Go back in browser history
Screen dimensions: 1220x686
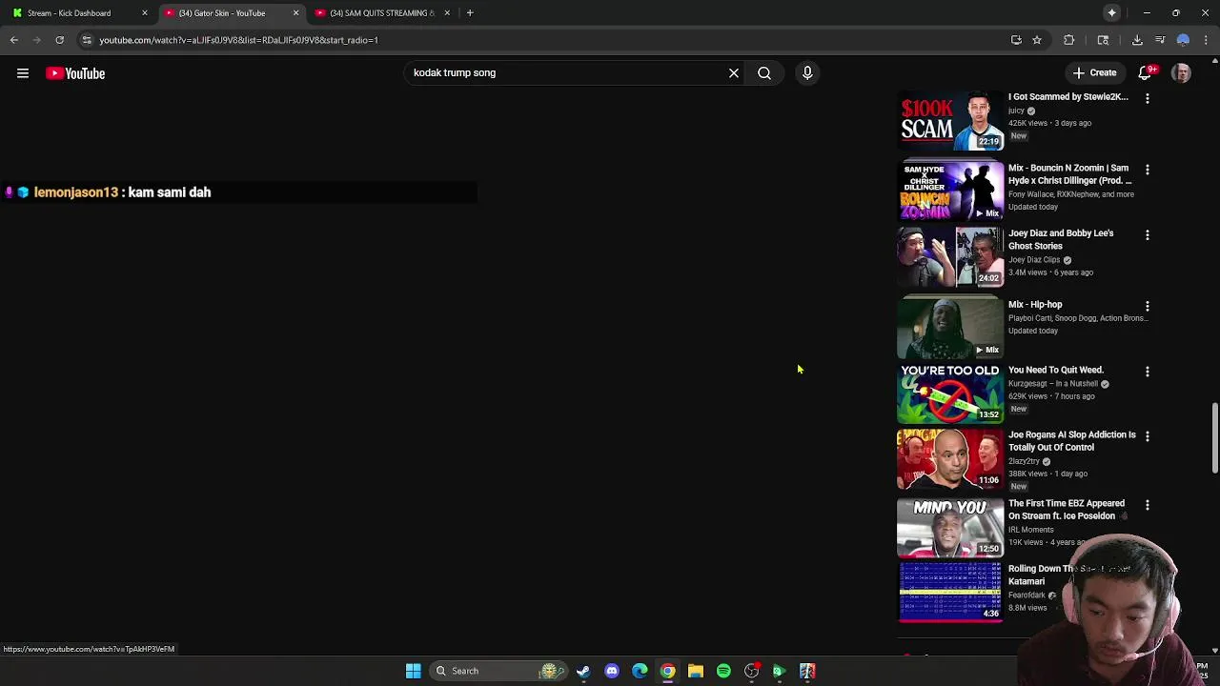click(14, 40)
